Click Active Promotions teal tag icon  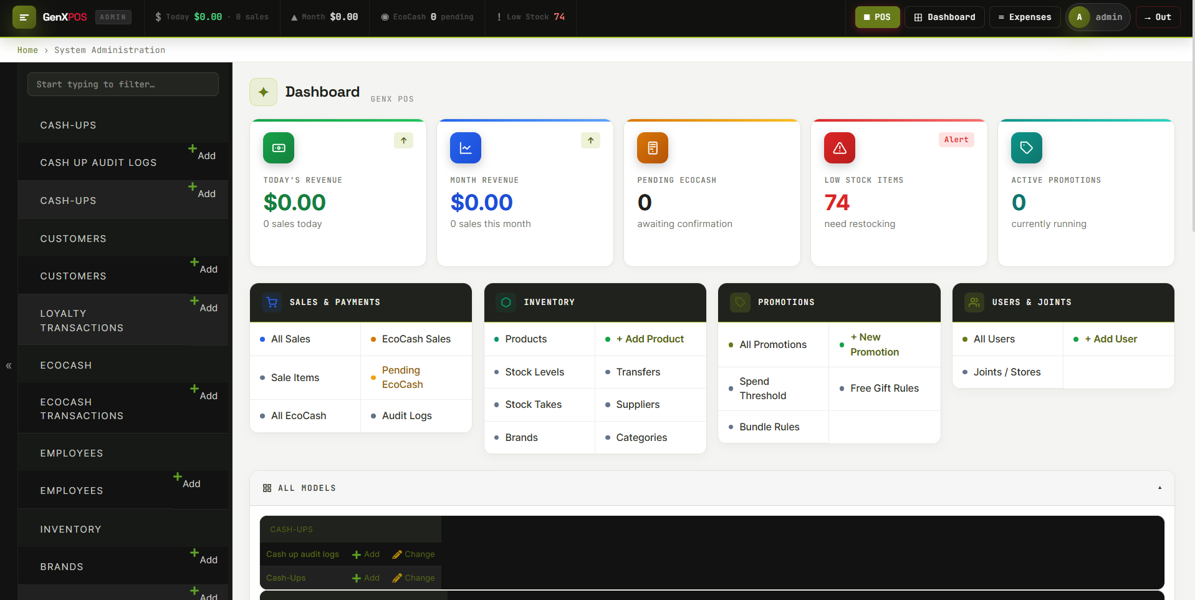coord(1027,148)
